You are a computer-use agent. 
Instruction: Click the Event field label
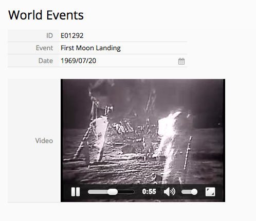[44, 48]
